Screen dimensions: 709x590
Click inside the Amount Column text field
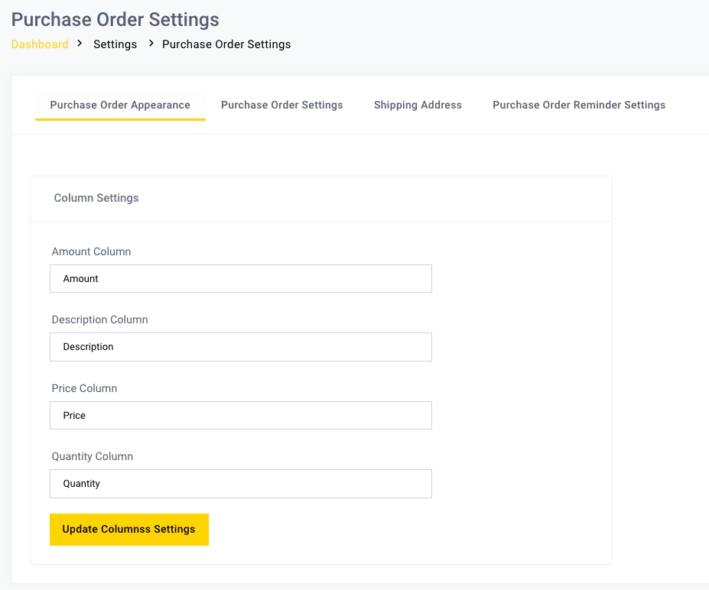(241, 278)
